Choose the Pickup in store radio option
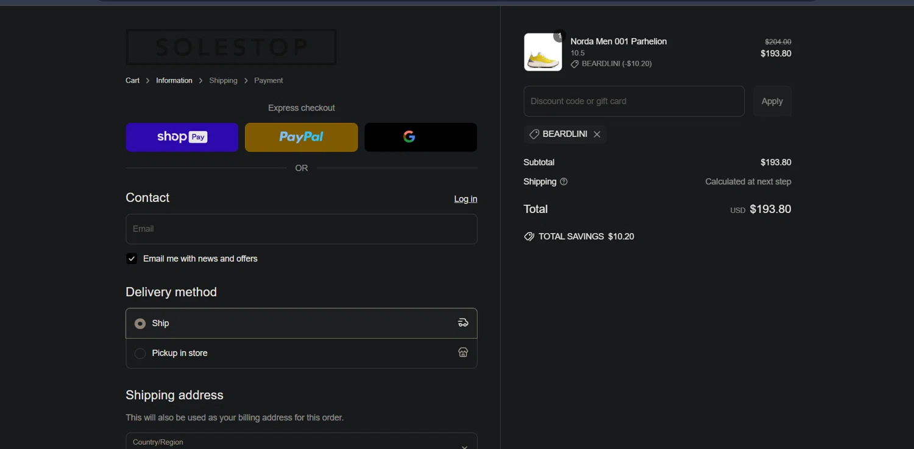914x449 pixels. tap(140, 353)
